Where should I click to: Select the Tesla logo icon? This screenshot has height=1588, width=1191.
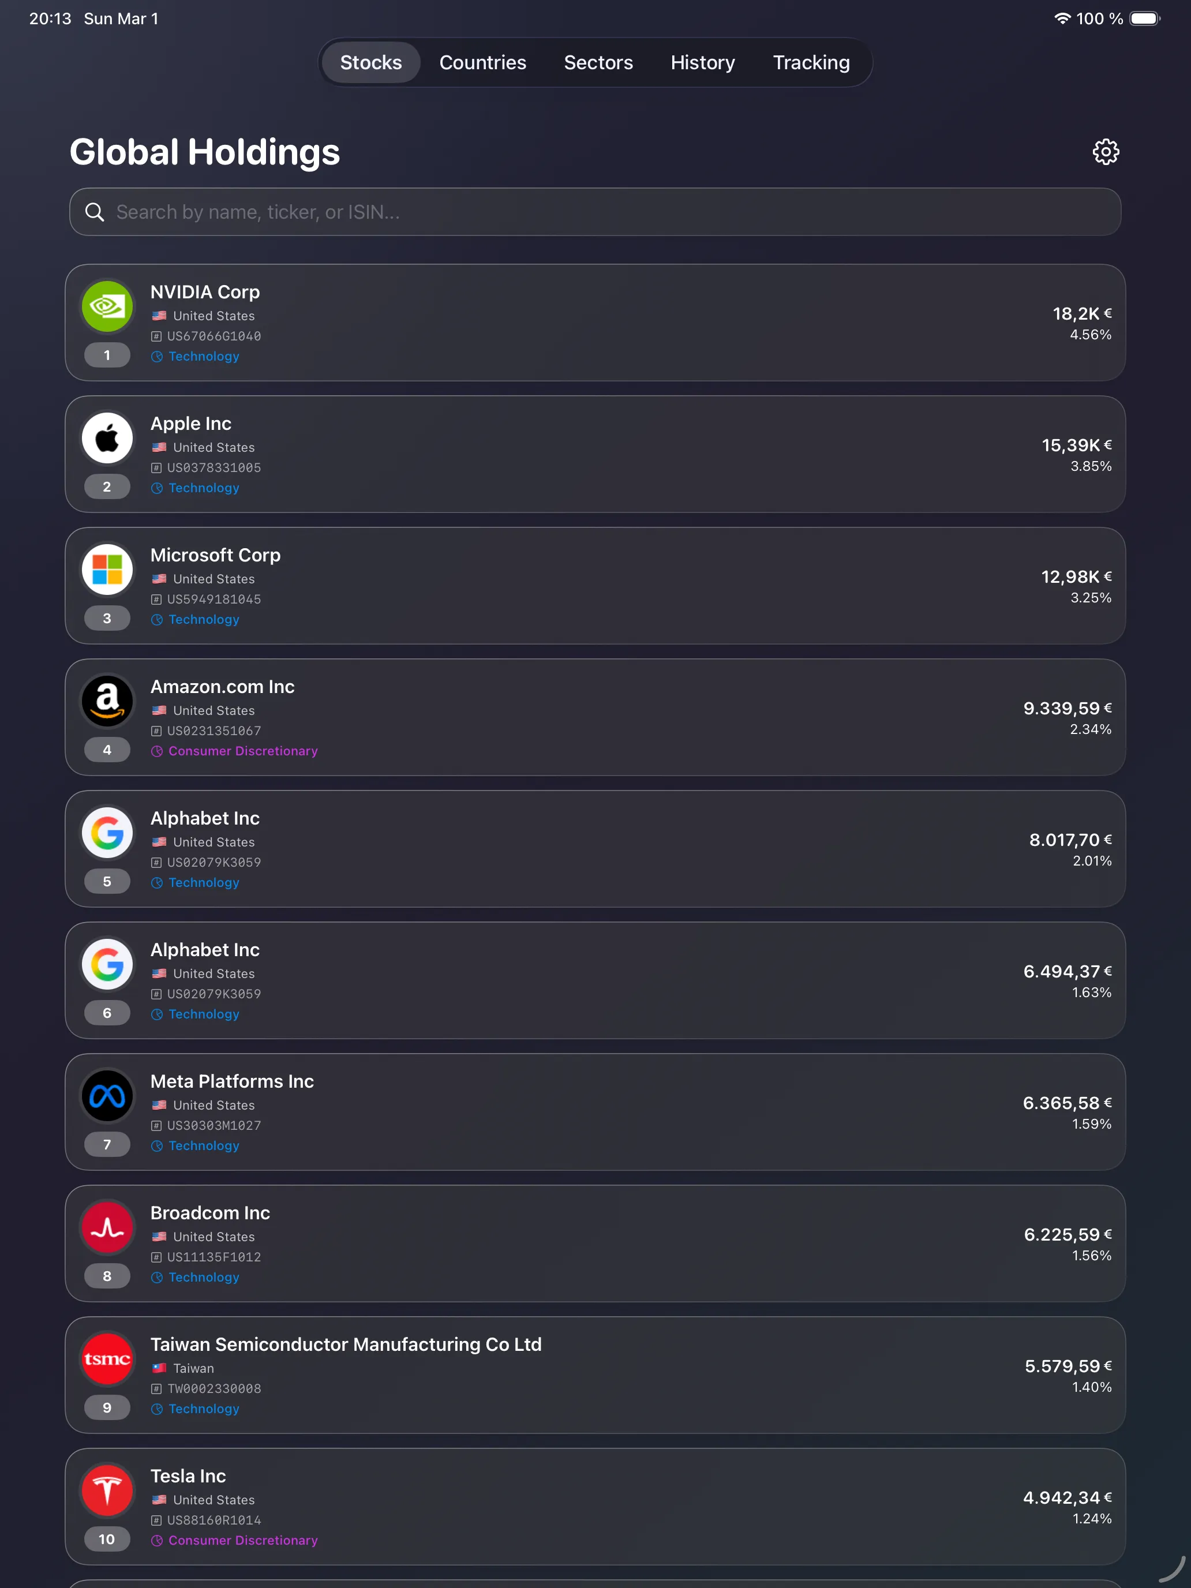(x=106, y=1490)
